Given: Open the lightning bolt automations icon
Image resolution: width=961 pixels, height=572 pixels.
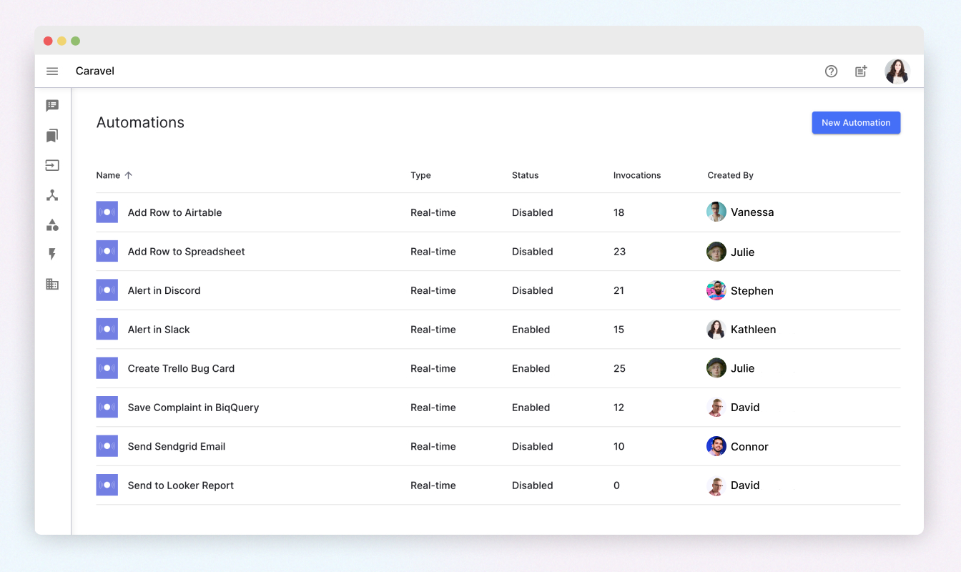Looking at the screenshot, I should [x=52, y=255].
